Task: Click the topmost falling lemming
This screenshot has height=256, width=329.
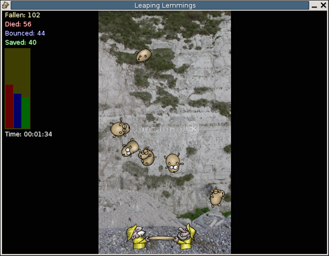Action: point(144,55)
